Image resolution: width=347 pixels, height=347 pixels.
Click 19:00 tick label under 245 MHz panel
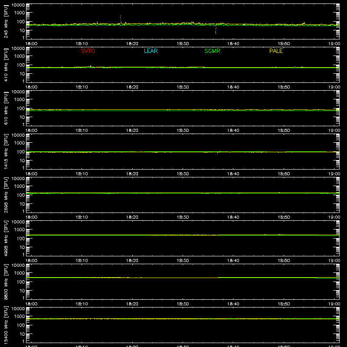[334, 44]
